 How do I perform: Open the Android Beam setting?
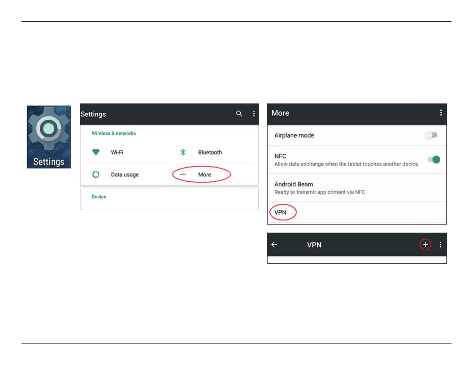[x=357, y=188]
